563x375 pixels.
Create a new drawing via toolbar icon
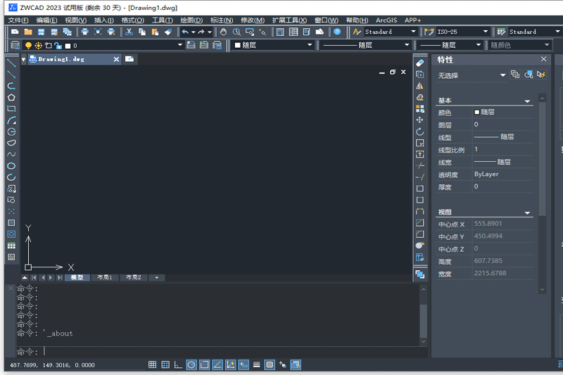(x=15, y=32)
